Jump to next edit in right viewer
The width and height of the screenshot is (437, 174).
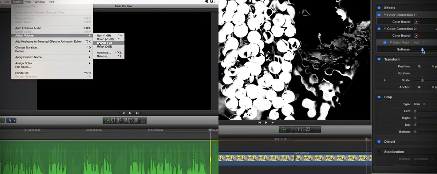coord(273,123)
